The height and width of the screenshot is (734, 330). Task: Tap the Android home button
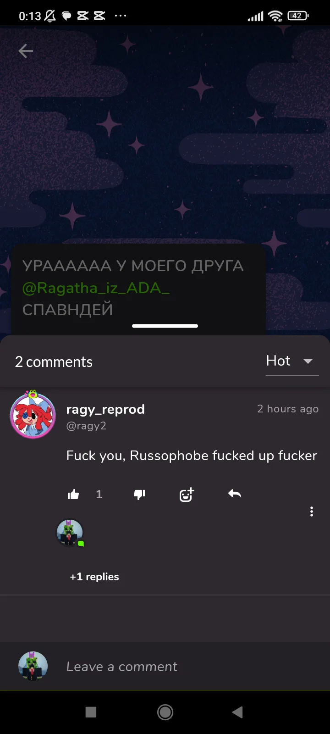pyautogui.click(x=165, y=712)
